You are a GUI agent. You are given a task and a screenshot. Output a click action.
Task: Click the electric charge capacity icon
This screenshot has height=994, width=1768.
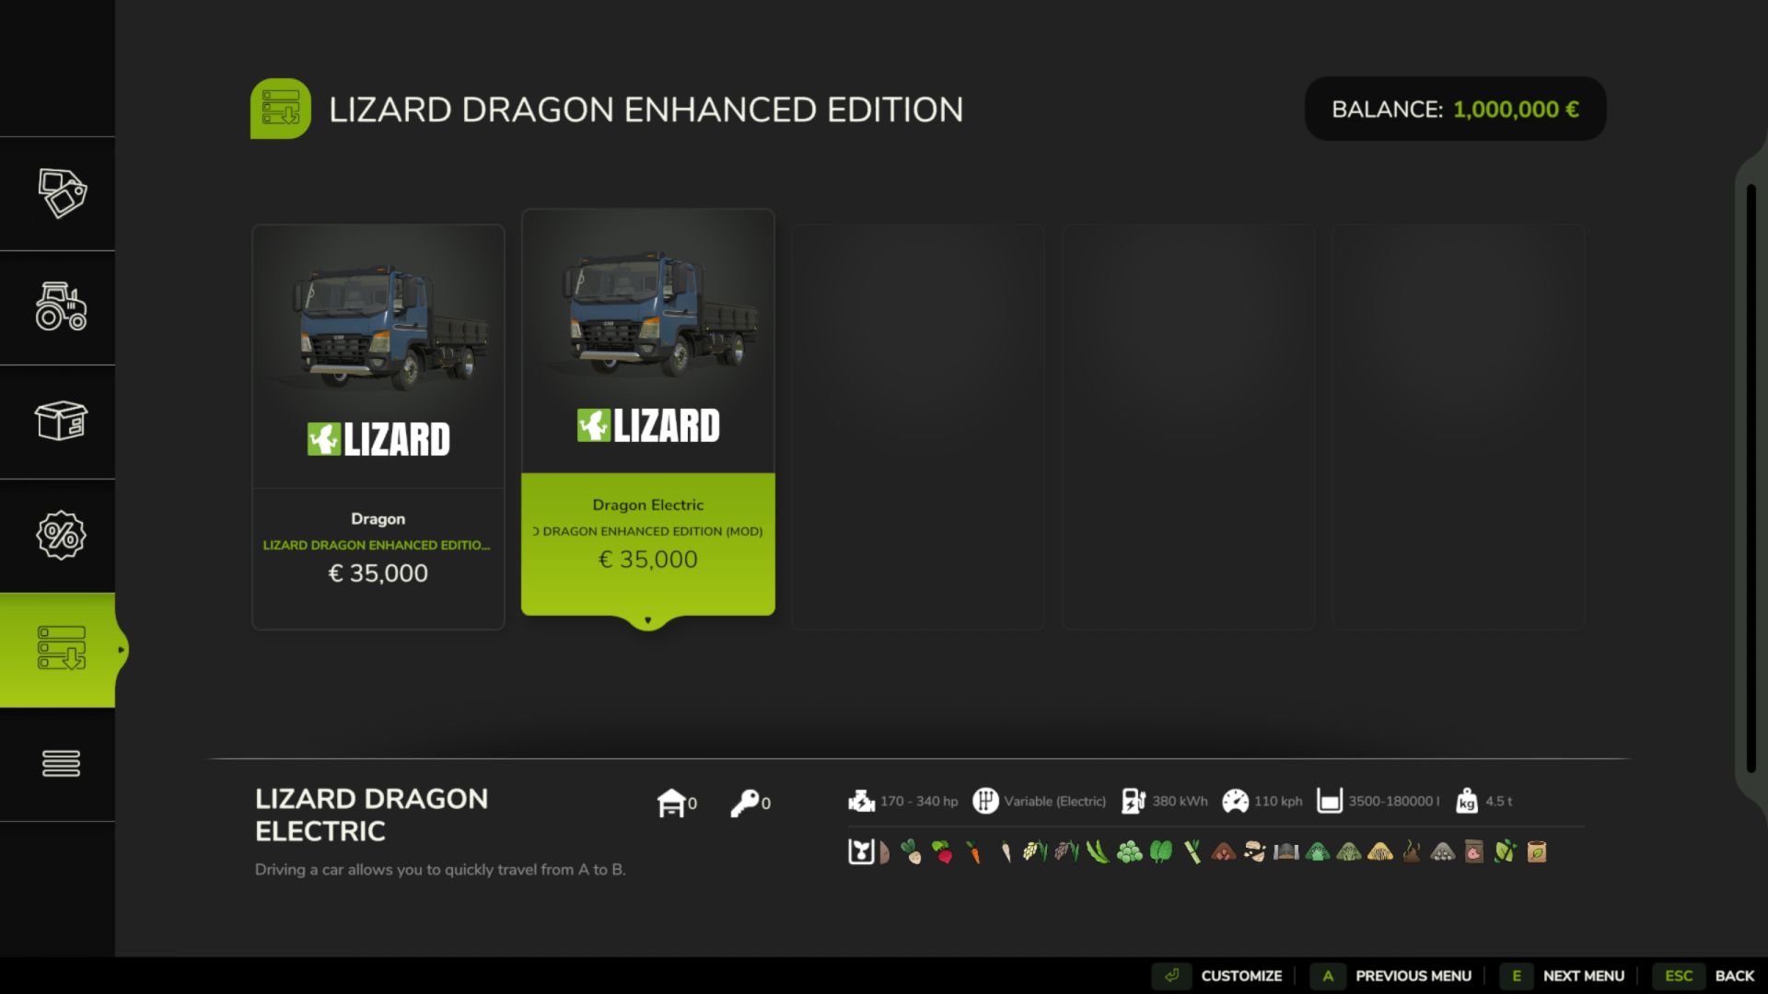point(1134,801)
